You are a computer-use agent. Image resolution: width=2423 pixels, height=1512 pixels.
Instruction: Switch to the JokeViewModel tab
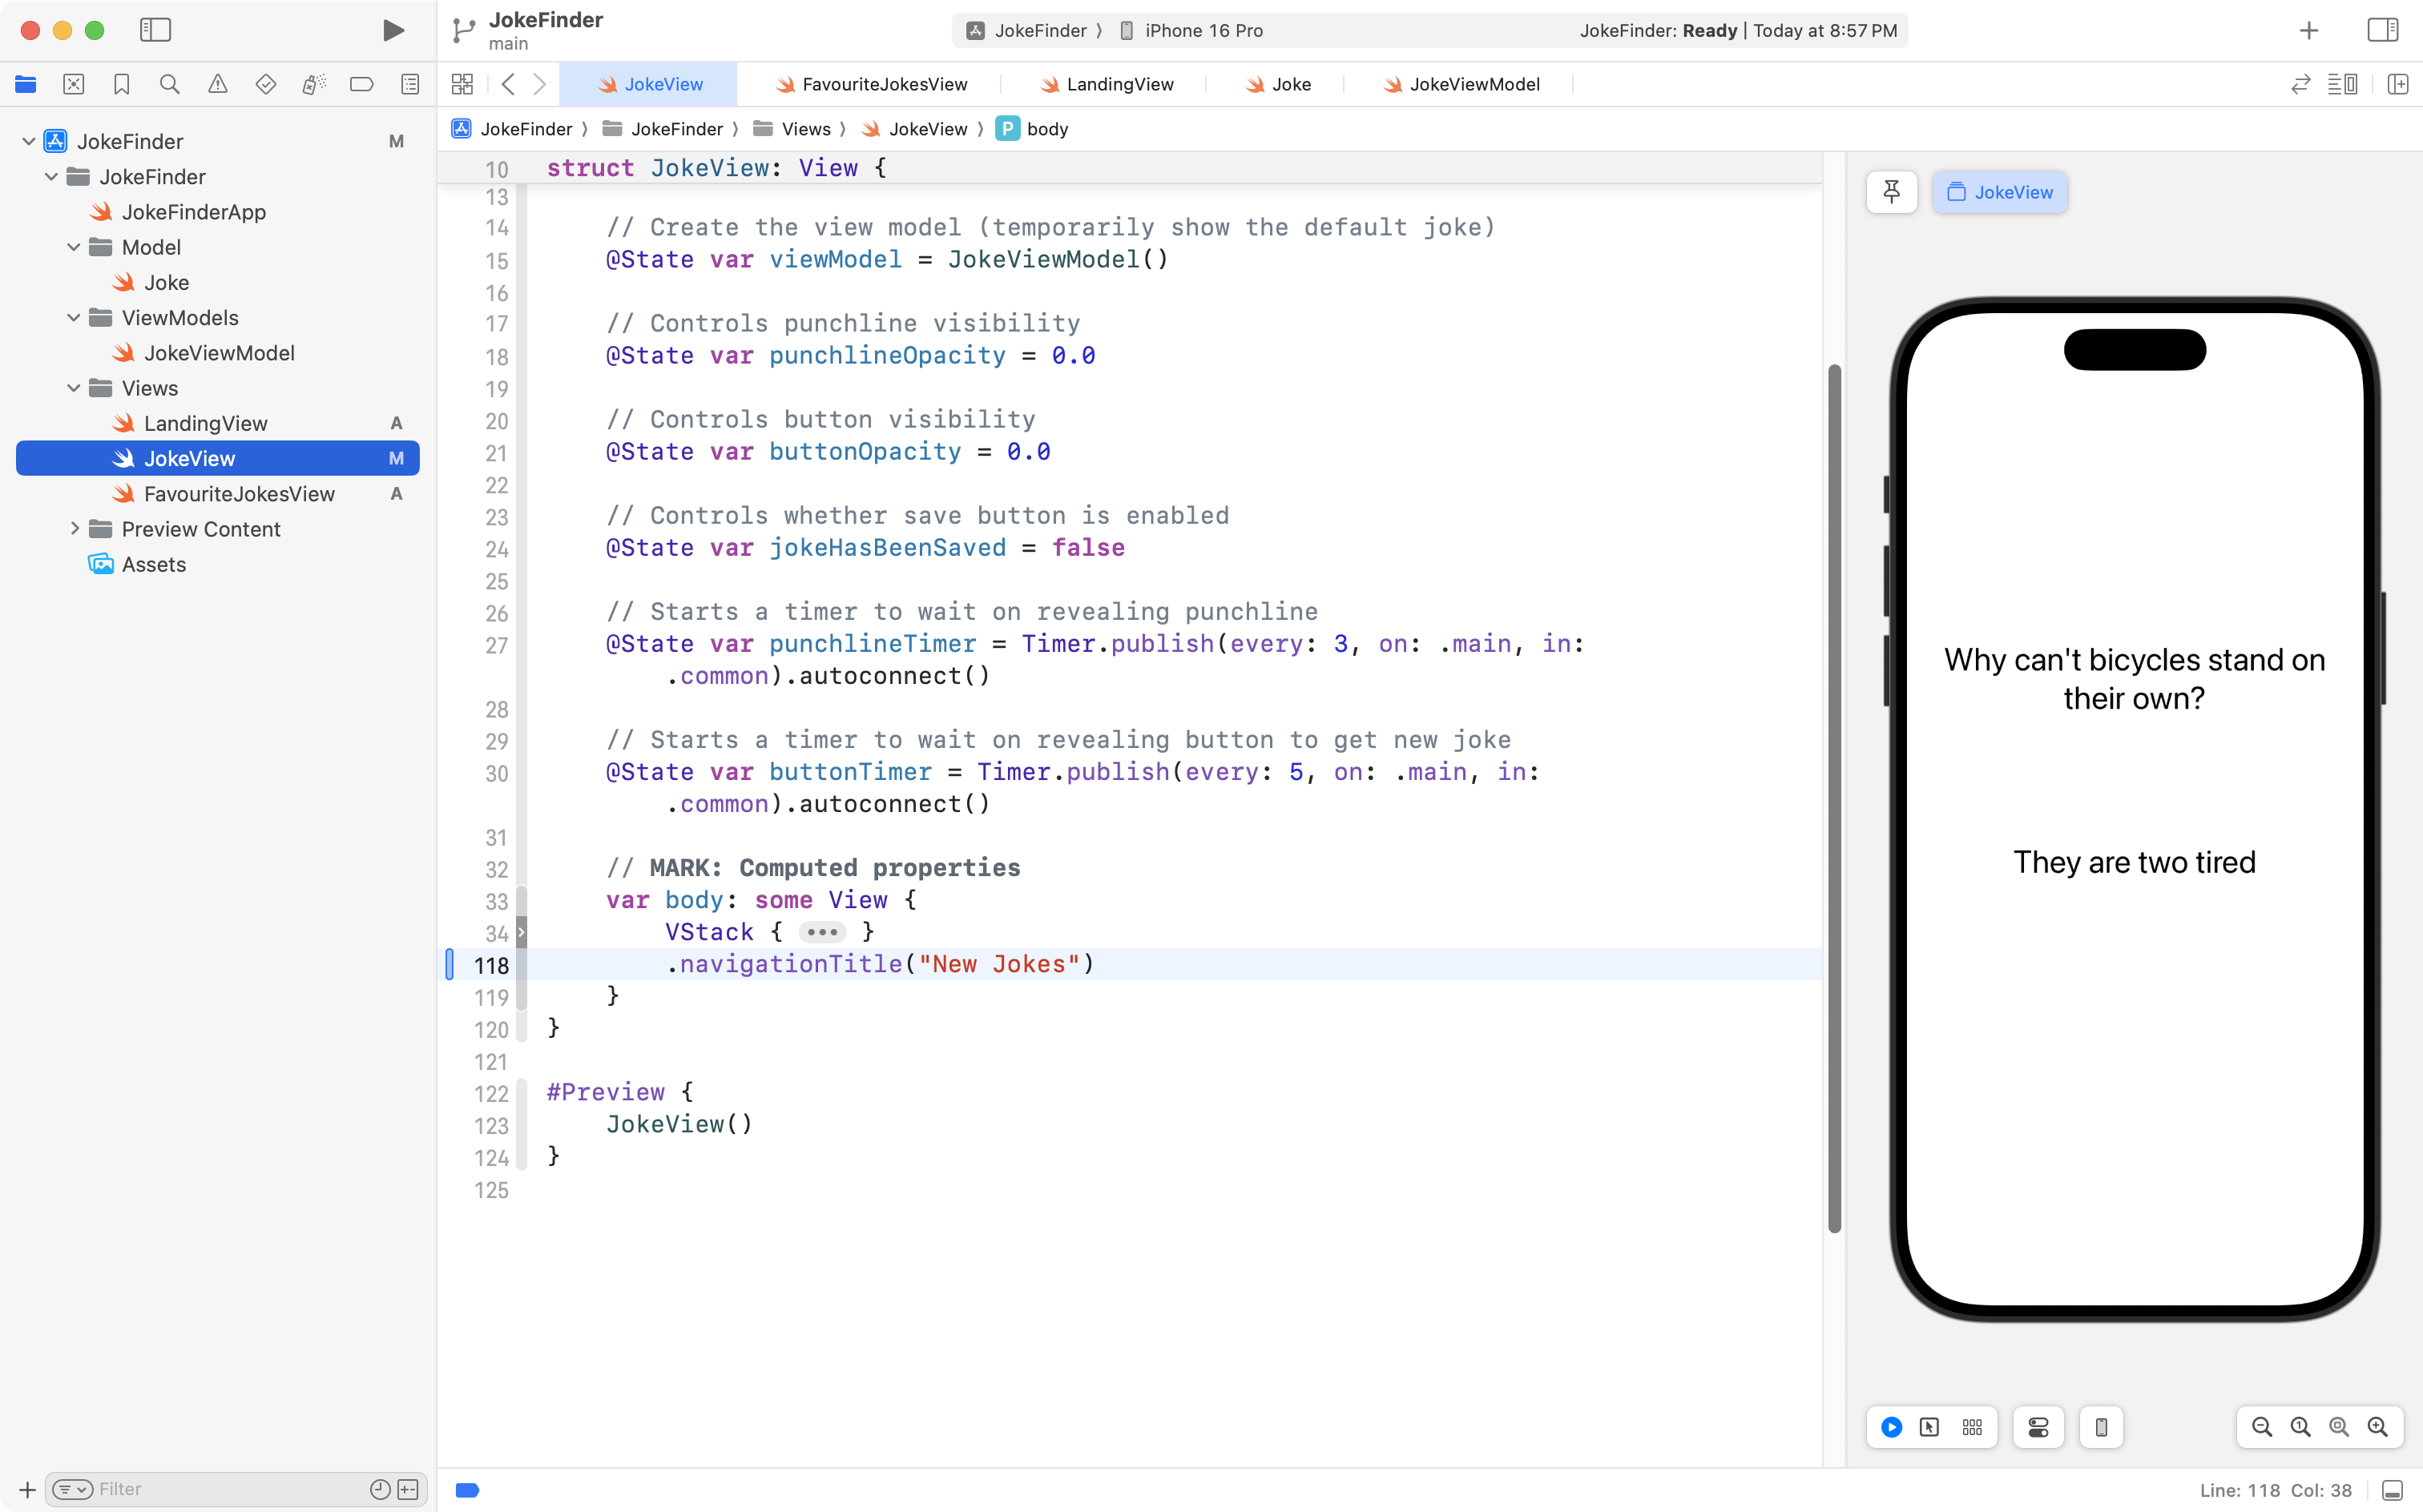[1474, 84]
